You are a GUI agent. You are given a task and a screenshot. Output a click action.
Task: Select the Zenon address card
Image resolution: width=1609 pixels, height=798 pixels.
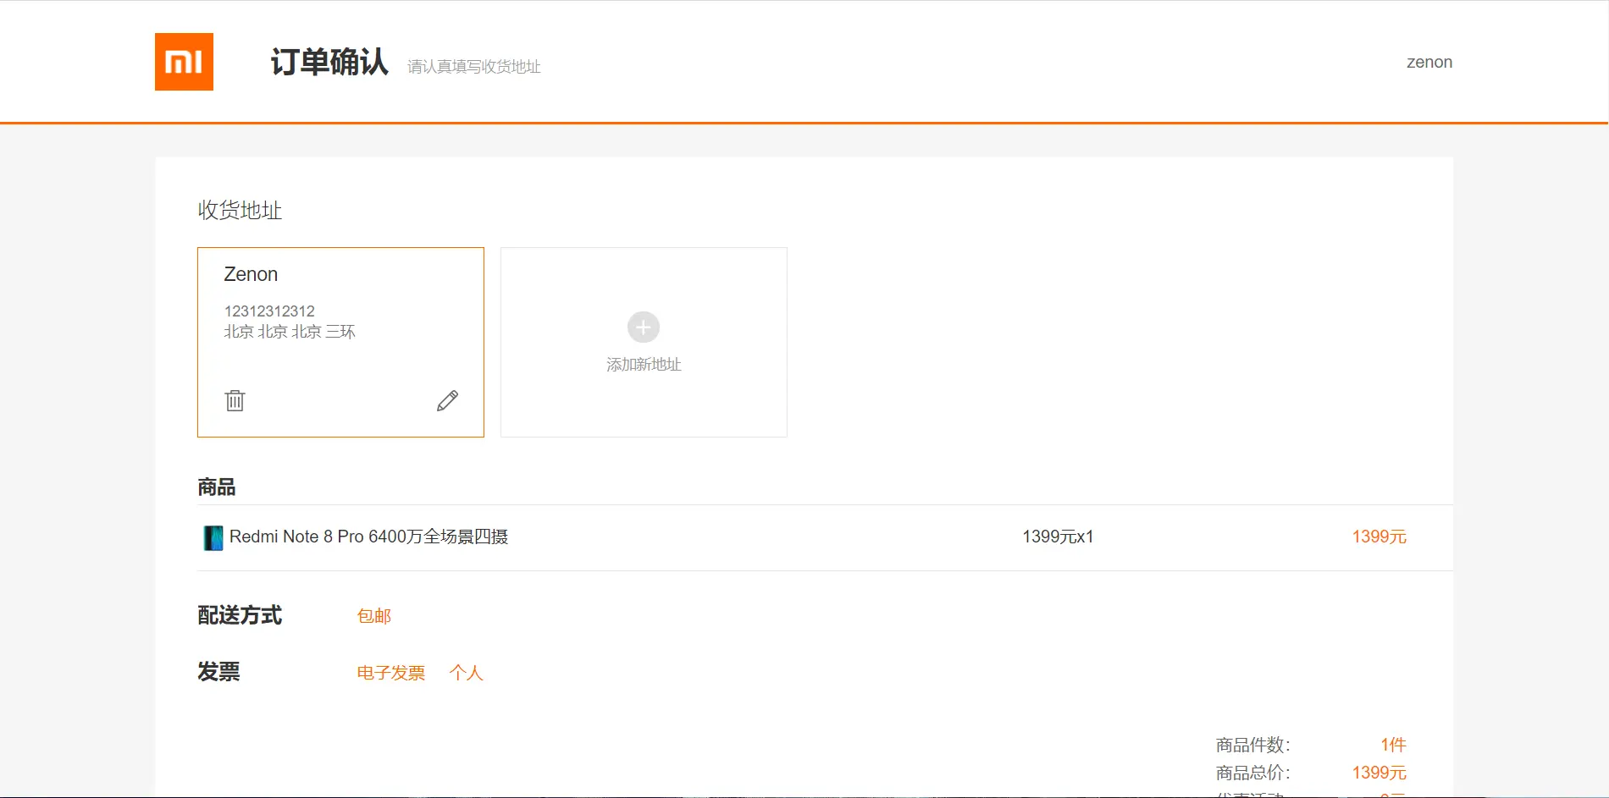[x=340, y=342]
